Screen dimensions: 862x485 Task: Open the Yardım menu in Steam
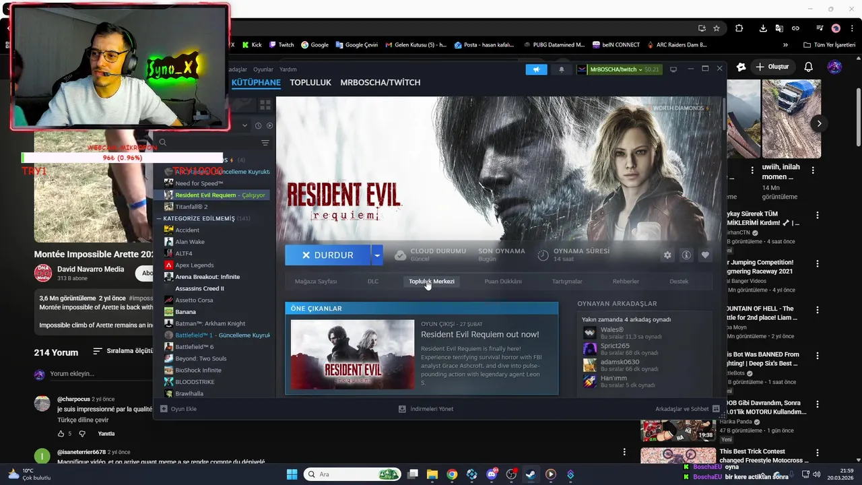[x=288, y=69]
